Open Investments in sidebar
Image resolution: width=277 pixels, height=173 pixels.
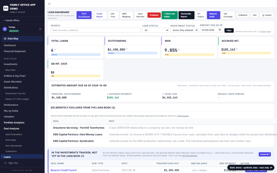(10, 64)
